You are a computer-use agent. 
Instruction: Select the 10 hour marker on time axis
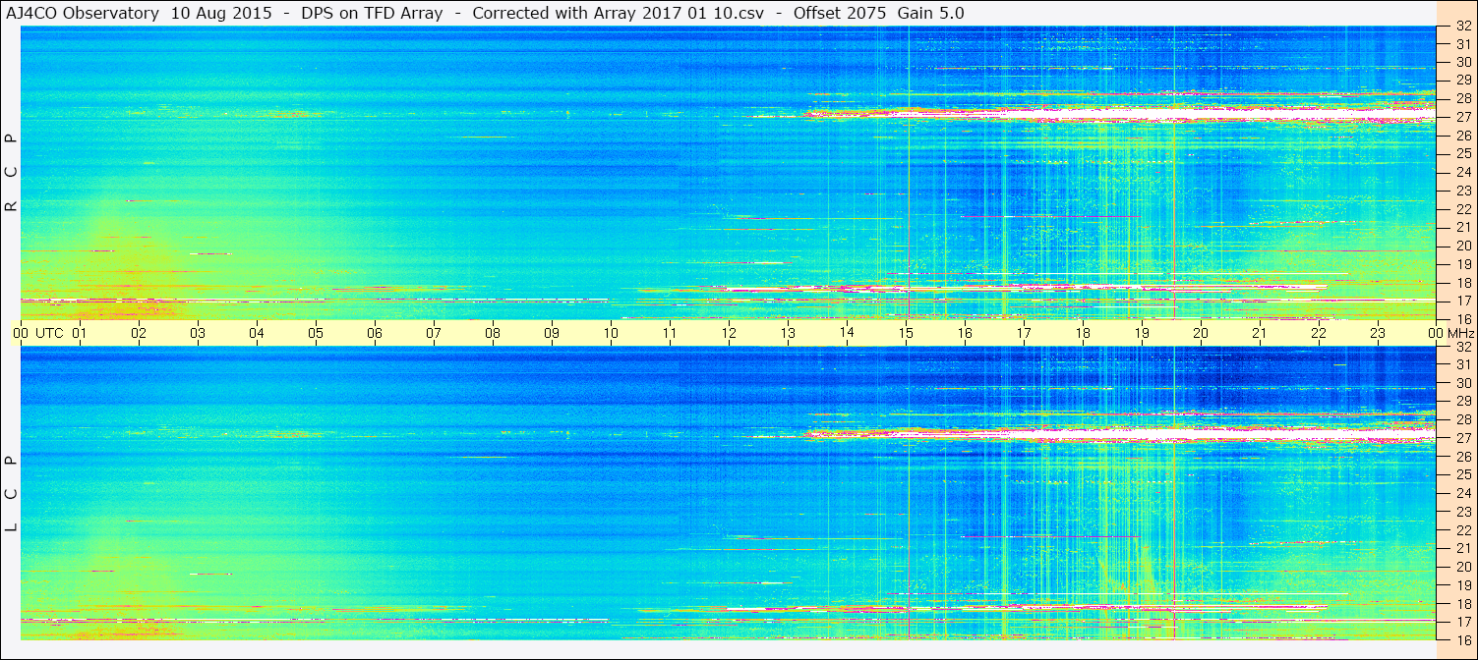611,333
